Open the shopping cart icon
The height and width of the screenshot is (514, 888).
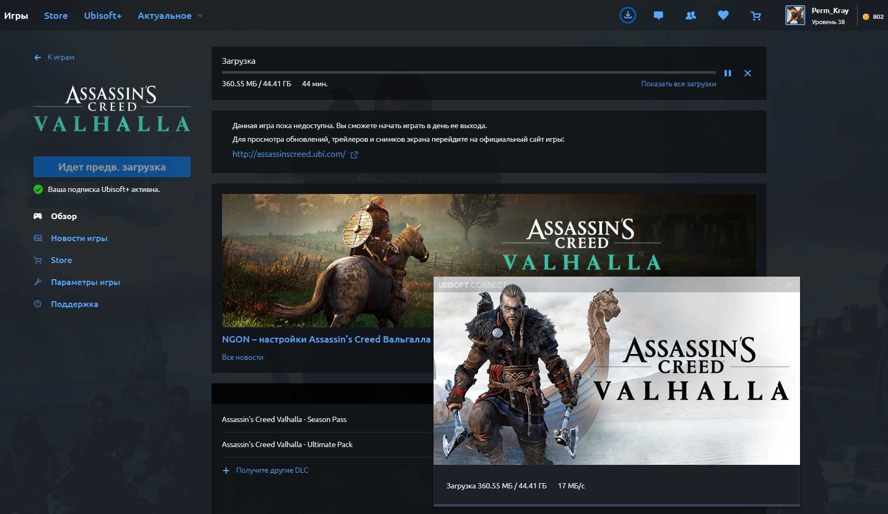pyautogui.click(x=756, y=16)
